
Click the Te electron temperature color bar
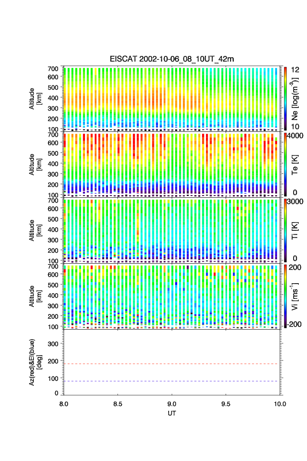(285, 164)
